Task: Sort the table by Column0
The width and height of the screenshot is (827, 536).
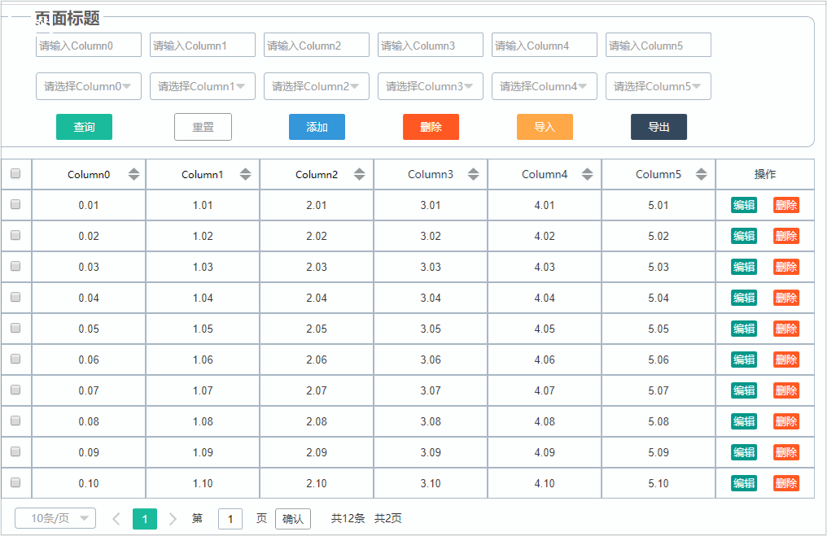Action: (x=134, y=174)
